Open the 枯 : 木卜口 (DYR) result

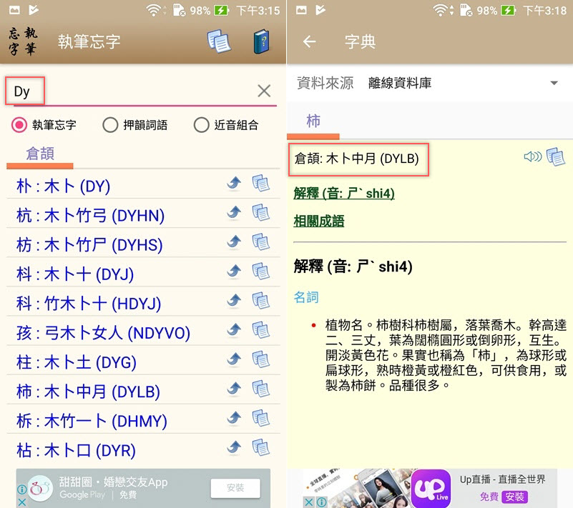click(76, 451)
